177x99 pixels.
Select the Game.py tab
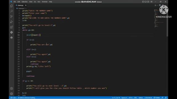20,5
